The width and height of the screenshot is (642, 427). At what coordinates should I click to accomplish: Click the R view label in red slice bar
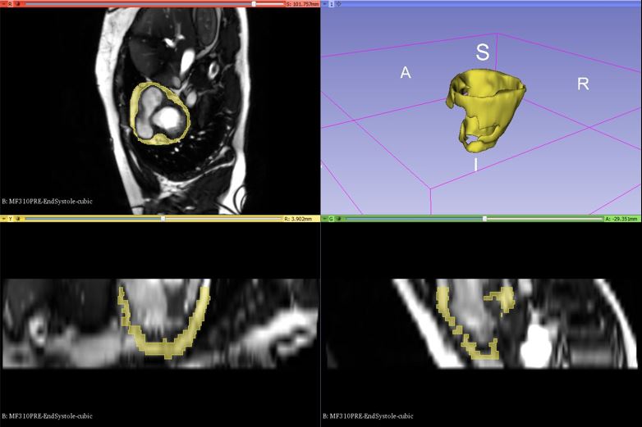click(x=11, y=3)
